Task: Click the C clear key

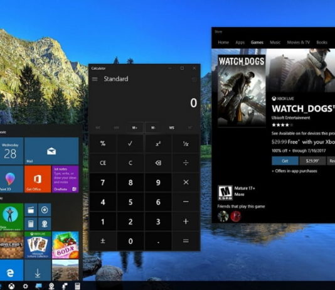Action: click(130, 163)
